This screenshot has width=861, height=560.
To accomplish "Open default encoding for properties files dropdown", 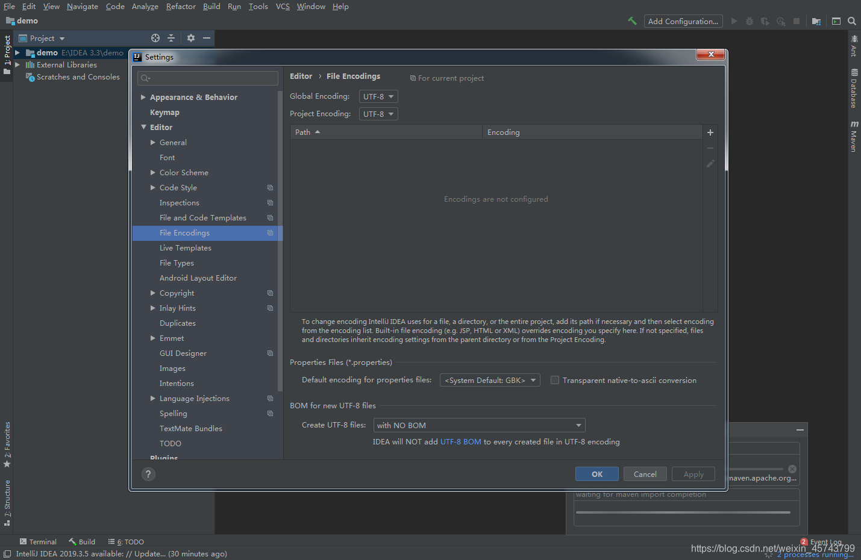I will (490, 380).
